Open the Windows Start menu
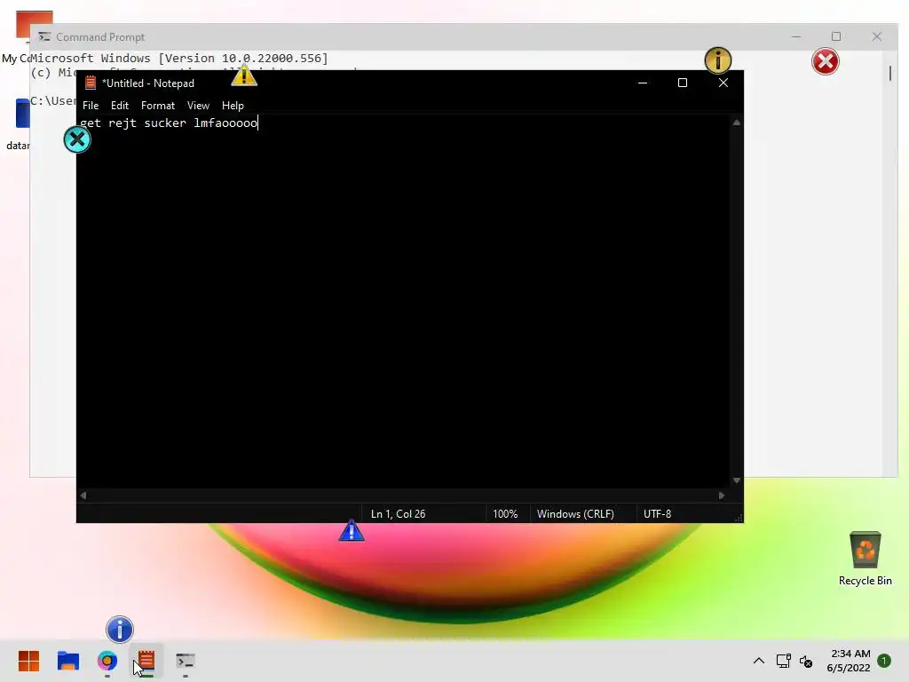This screenshot has height=682, width=909. point(28,661)
